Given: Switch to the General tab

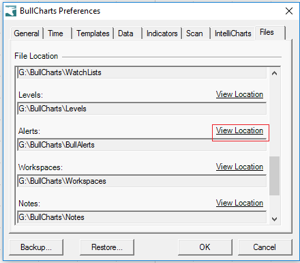Looking at the screenshot, I should point(27,33).
